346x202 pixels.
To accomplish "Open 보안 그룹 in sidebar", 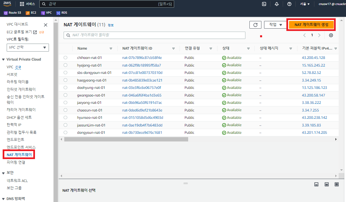I will coord(14,188).
